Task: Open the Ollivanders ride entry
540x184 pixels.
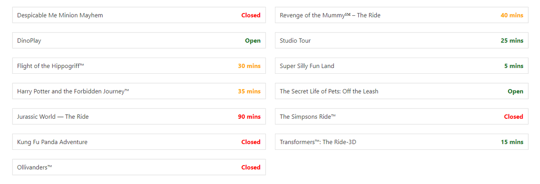Action: [35, 167]
